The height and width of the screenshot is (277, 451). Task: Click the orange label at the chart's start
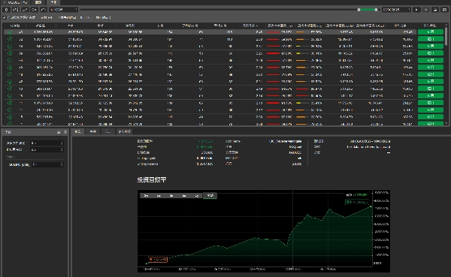157,260
